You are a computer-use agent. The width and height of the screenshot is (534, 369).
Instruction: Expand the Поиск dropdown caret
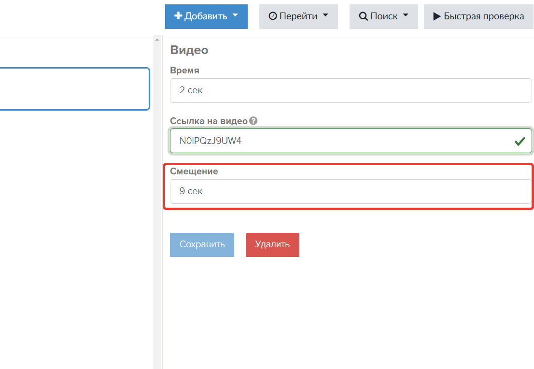(405, 15)
